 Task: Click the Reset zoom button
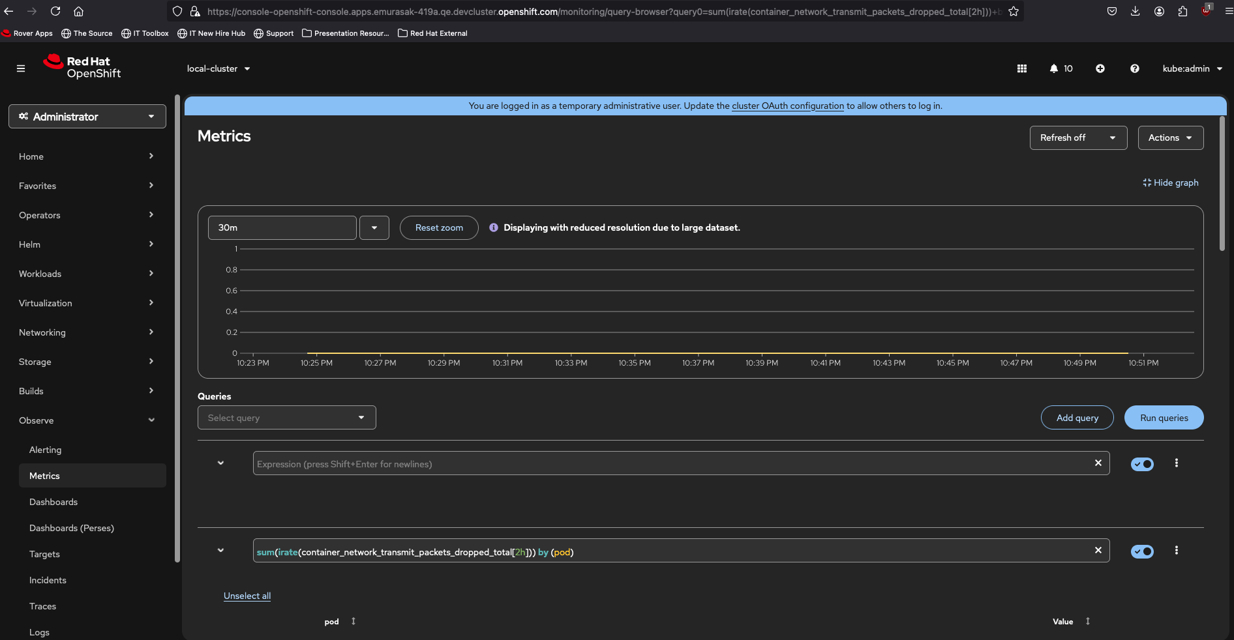pos(439,227)
